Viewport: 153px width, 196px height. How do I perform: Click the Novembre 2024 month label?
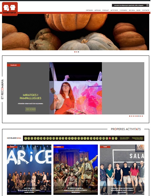pos(14,138)
